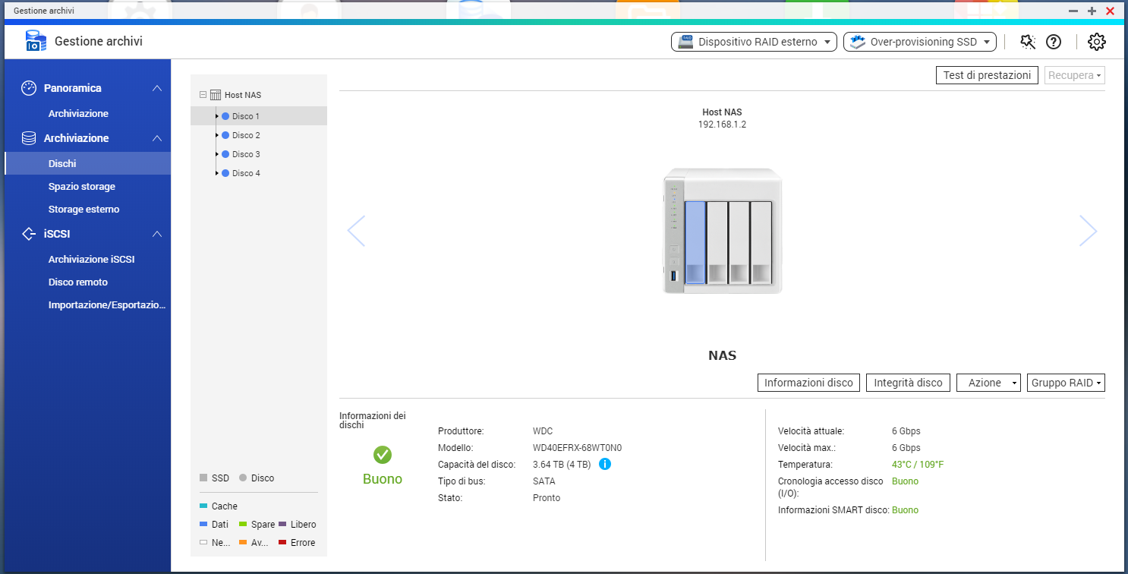1128x574 pixels.
Task: Click the orange Av... legend swatch
Action: [x=243, y=543]
